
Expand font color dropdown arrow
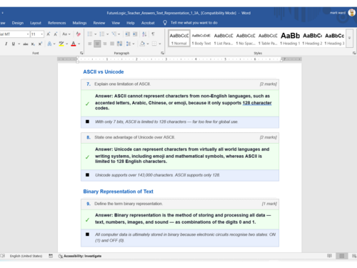(x=79, y=44)
